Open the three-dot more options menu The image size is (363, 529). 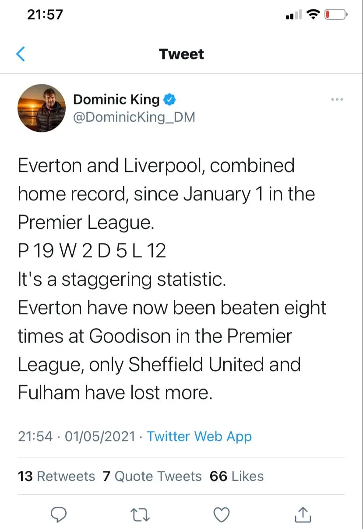tap(337, 100)
